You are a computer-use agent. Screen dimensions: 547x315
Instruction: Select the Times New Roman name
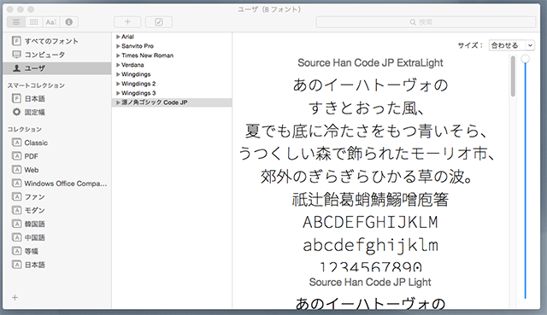coord(147,55)
